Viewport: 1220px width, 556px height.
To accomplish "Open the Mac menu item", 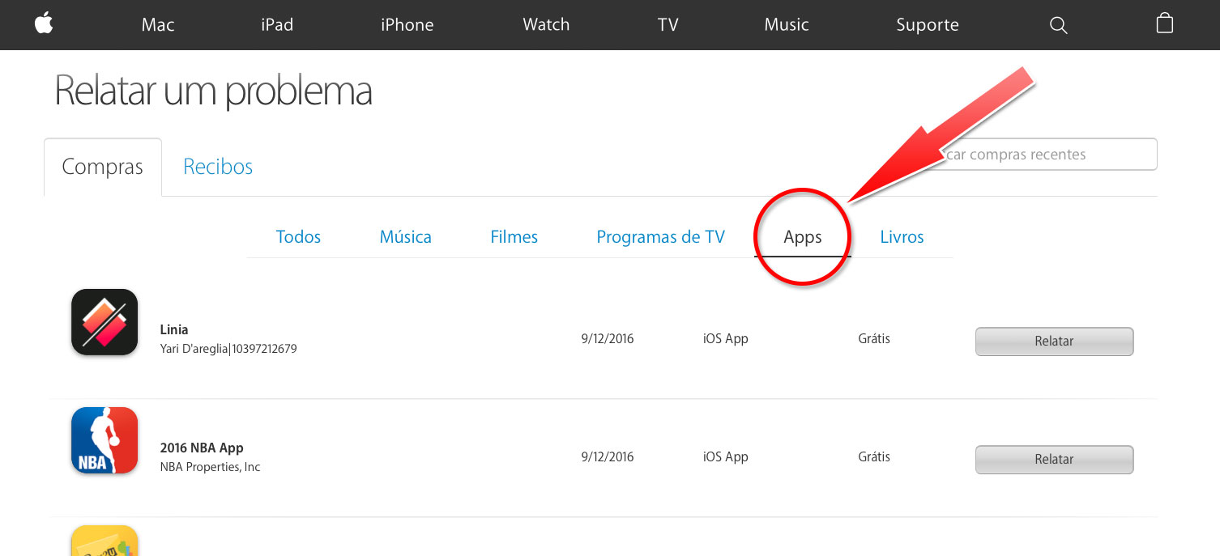I will coord(158,25).
